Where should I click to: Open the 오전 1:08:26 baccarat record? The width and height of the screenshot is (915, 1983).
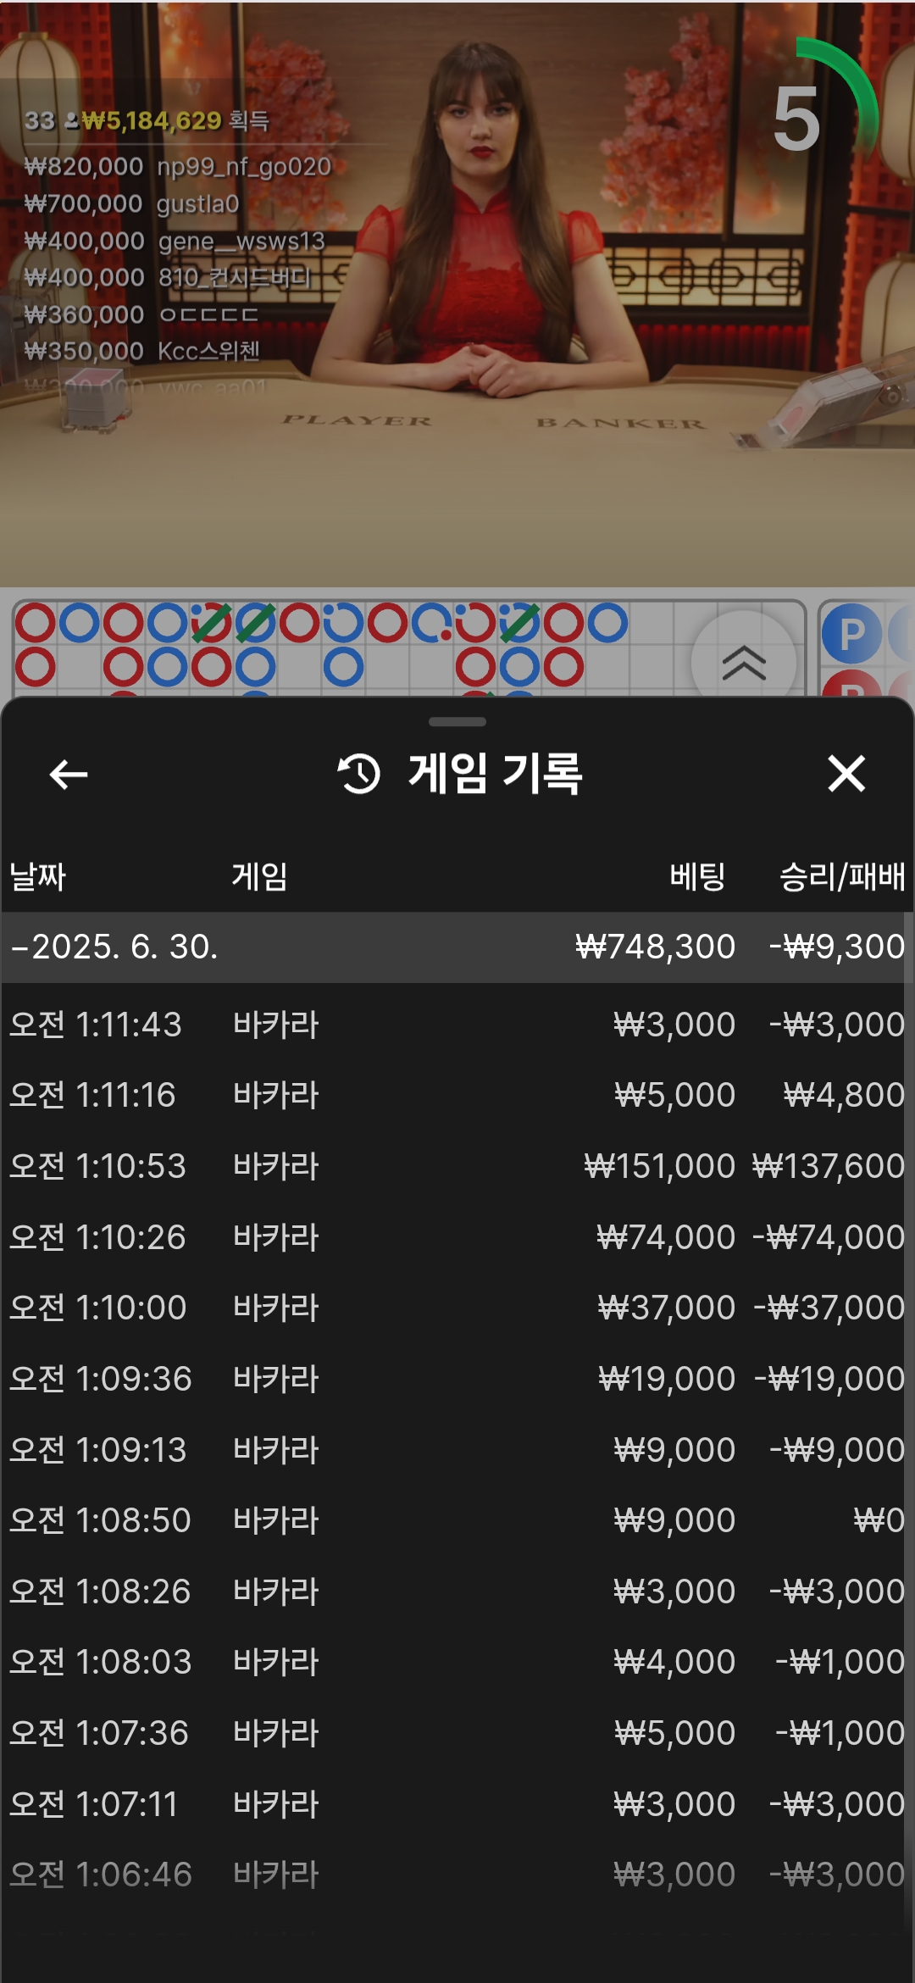click(457, 1591)
